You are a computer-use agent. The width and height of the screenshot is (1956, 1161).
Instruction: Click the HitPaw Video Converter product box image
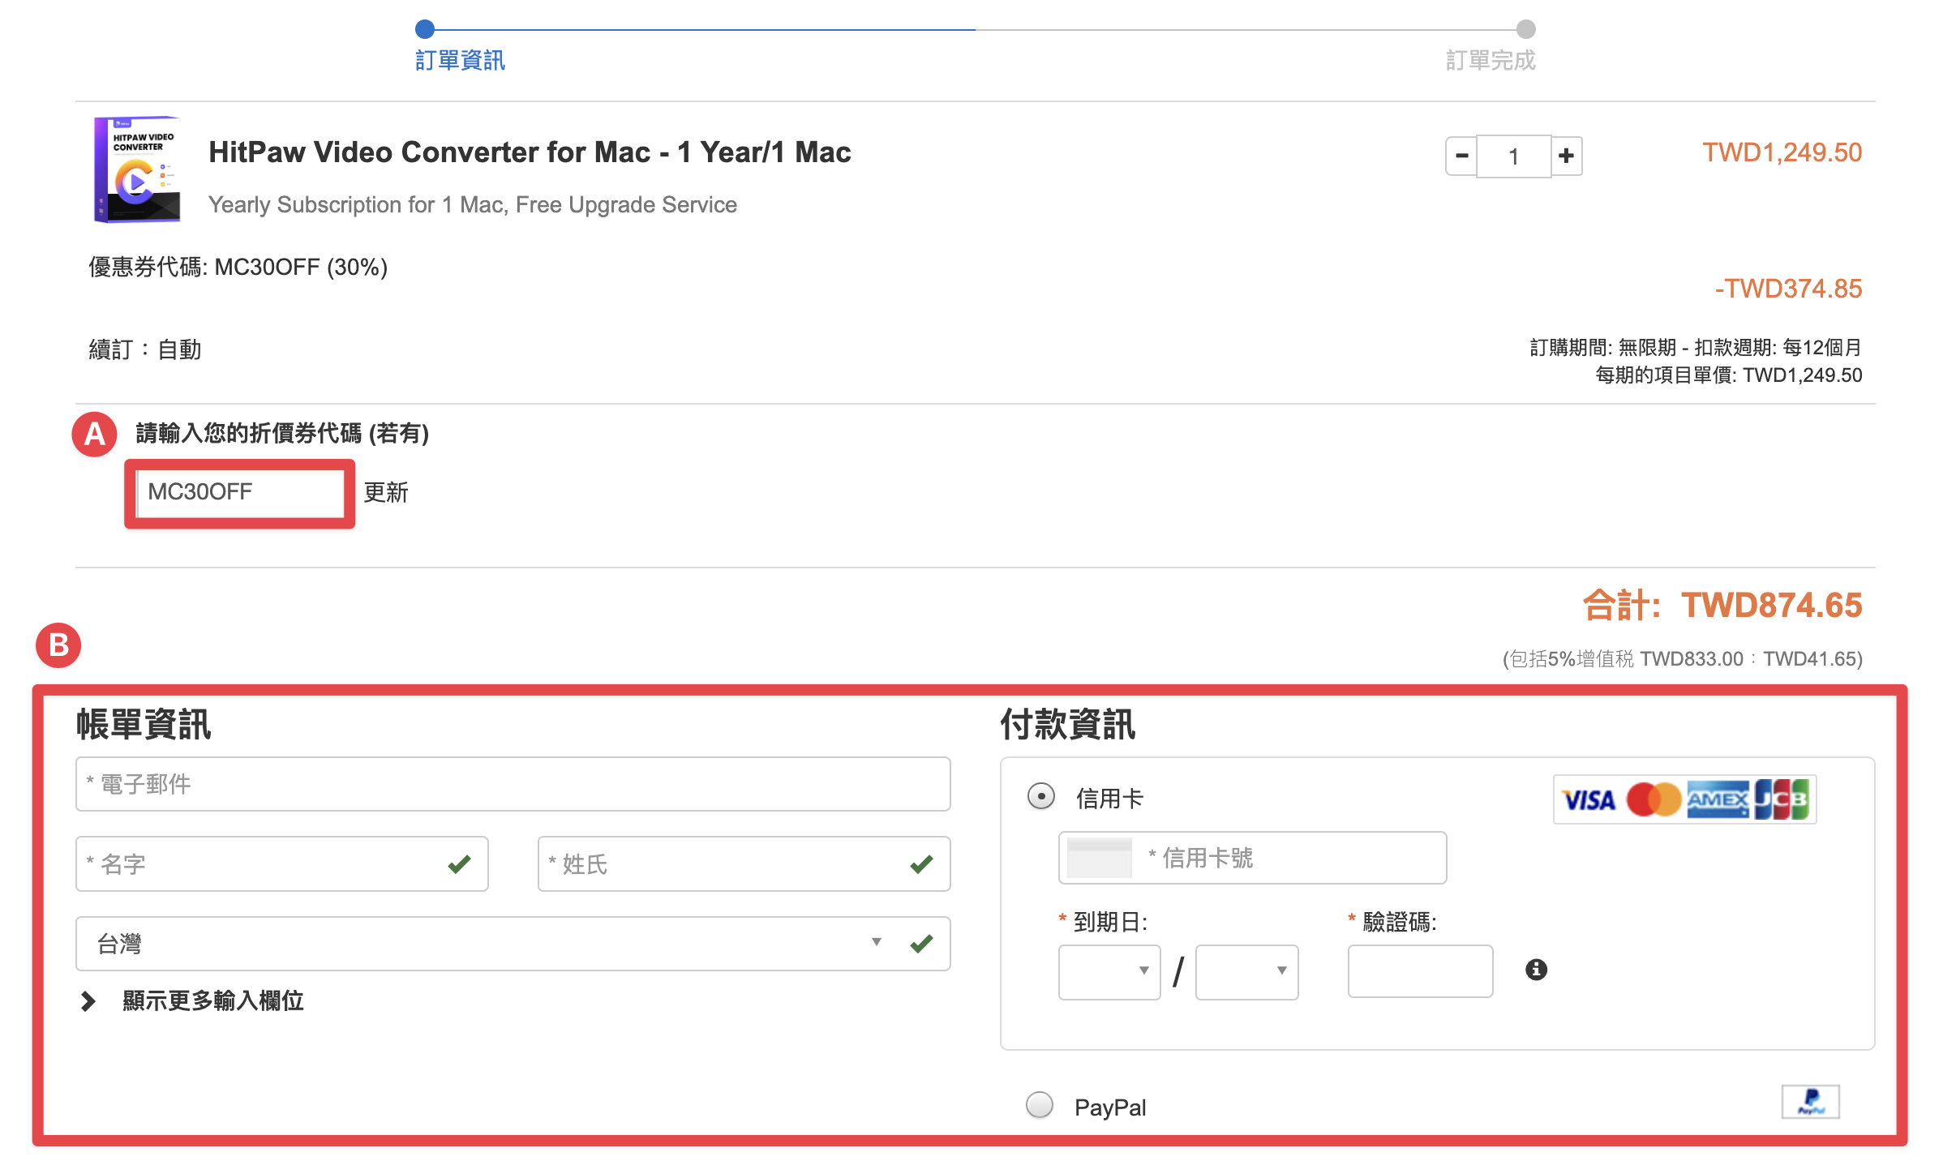(137, 169)
